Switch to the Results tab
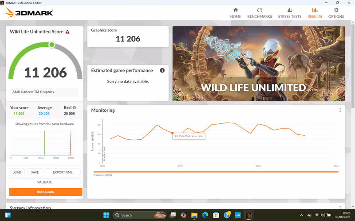The image size is (355, 221). (x=315, y=12)
